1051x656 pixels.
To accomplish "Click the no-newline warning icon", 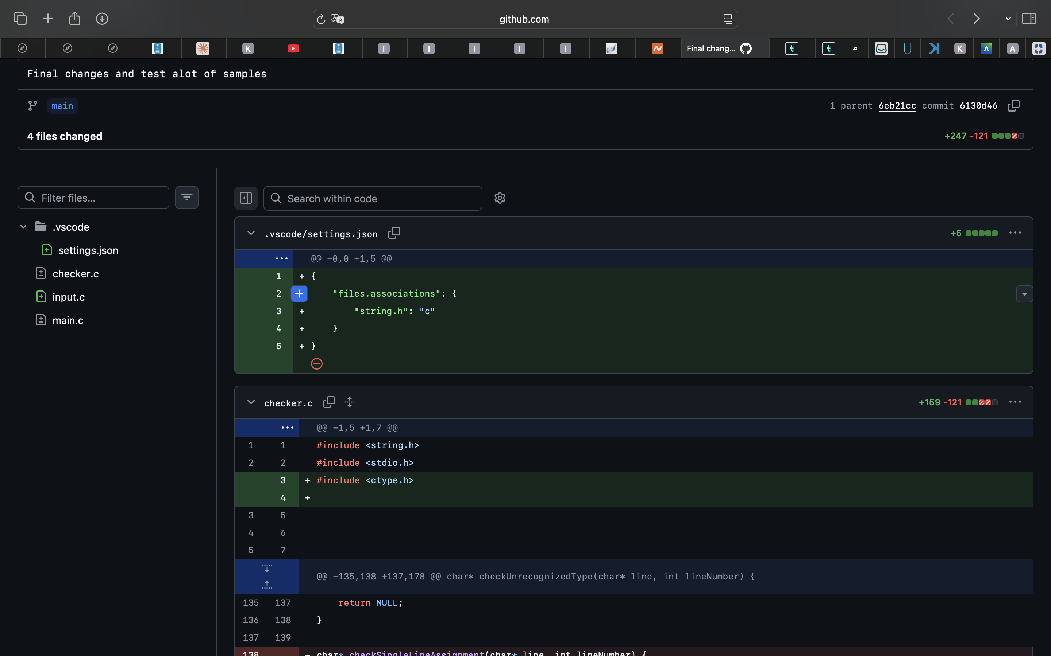I will pos(317,364).
